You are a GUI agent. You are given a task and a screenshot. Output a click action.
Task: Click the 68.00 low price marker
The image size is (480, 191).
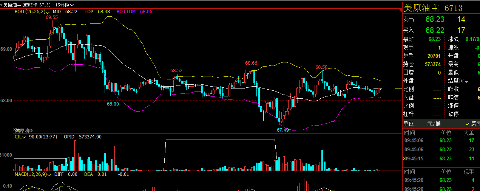tap(113, 104)
